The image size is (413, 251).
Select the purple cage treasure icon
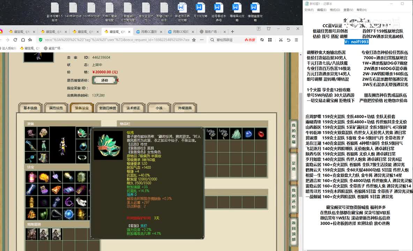[x=44, y=189]
